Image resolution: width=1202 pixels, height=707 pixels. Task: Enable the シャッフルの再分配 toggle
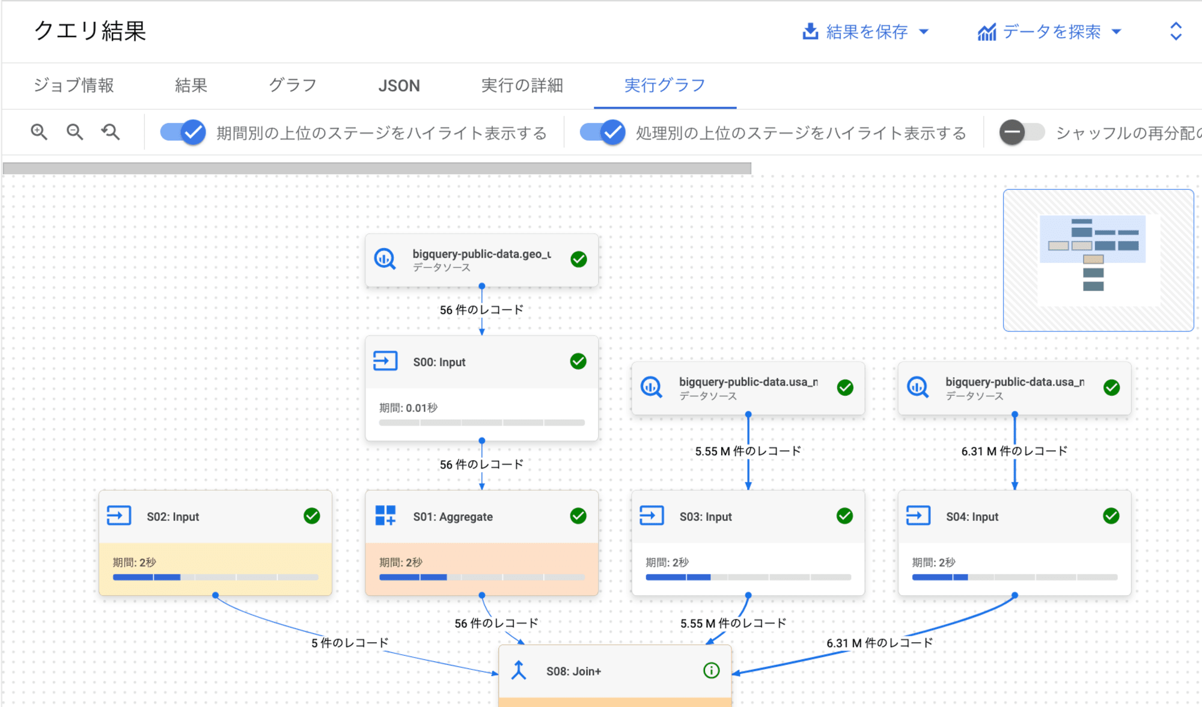pos(1022,132)
